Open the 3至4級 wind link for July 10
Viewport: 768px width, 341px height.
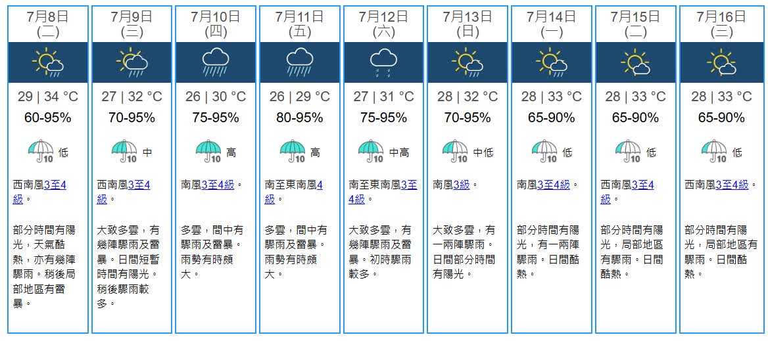click(218, 185)
